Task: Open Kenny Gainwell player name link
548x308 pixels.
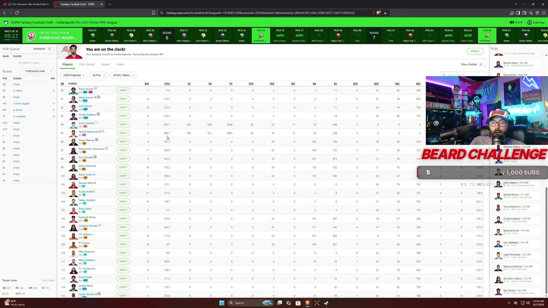Action: pos(87,166)
